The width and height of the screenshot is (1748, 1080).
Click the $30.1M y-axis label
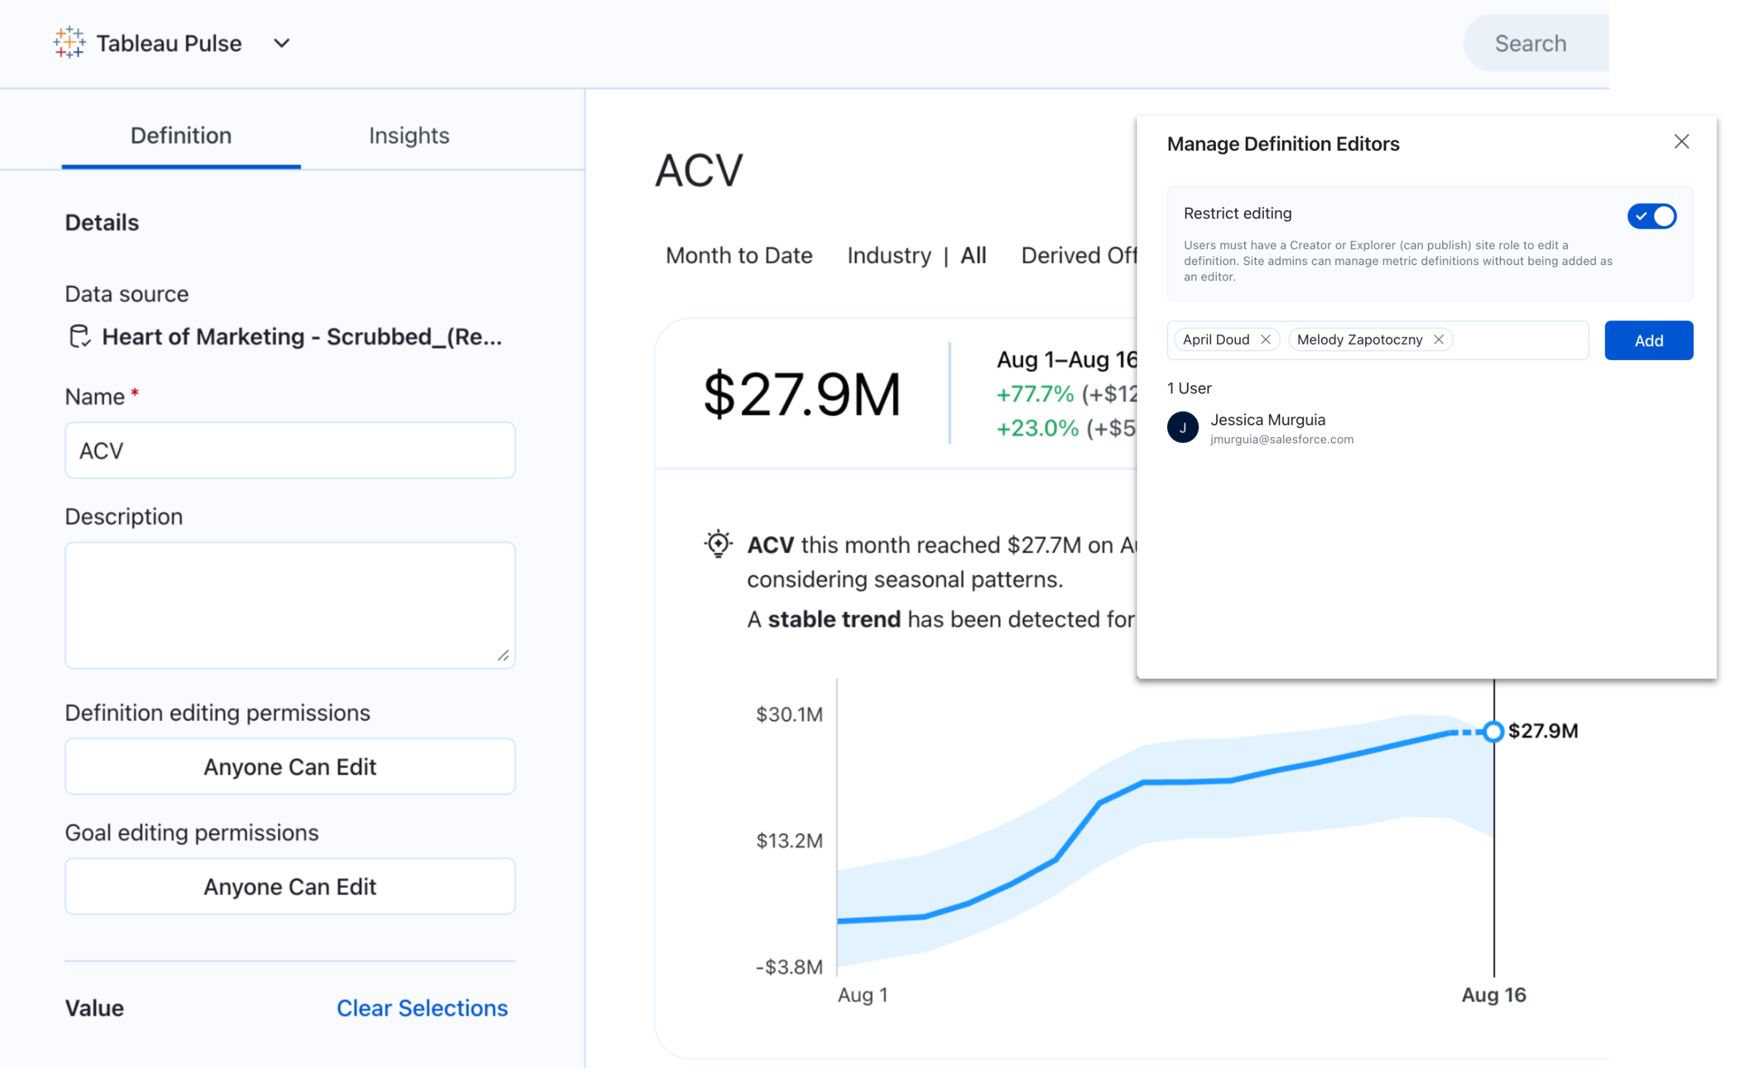click(x=790, y=715)
